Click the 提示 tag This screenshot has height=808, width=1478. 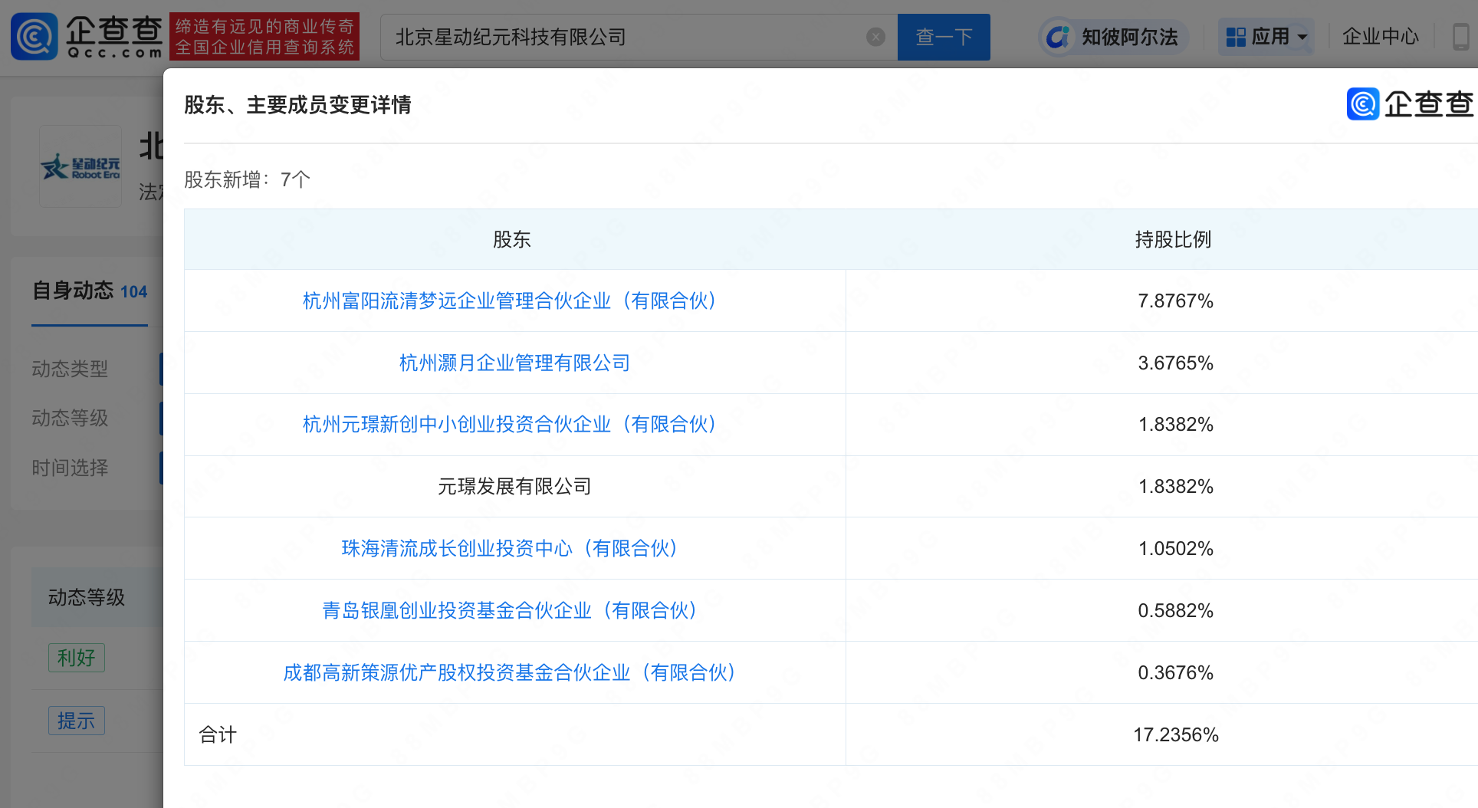point(77,721)
